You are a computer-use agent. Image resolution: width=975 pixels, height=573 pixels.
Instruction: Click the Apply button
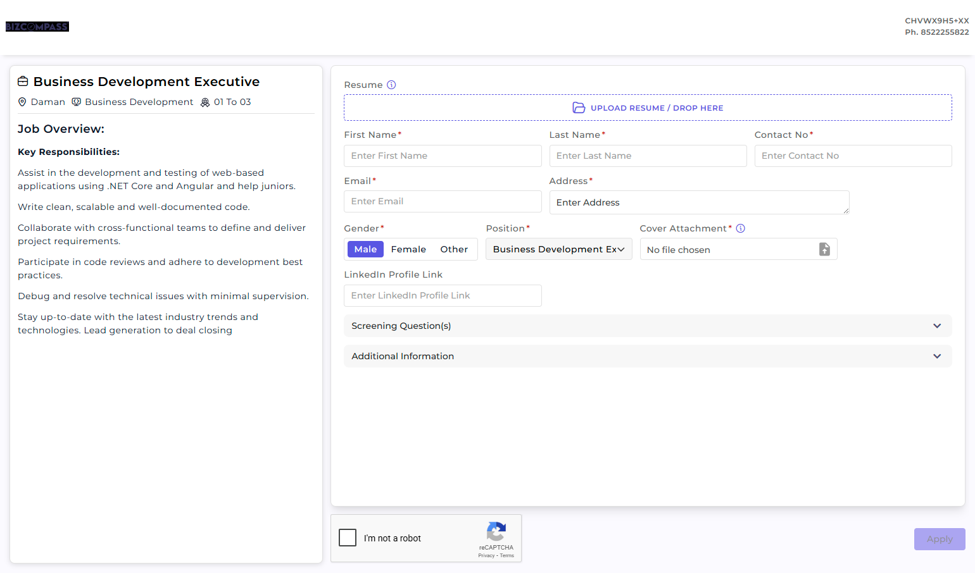tap(940, 539)
